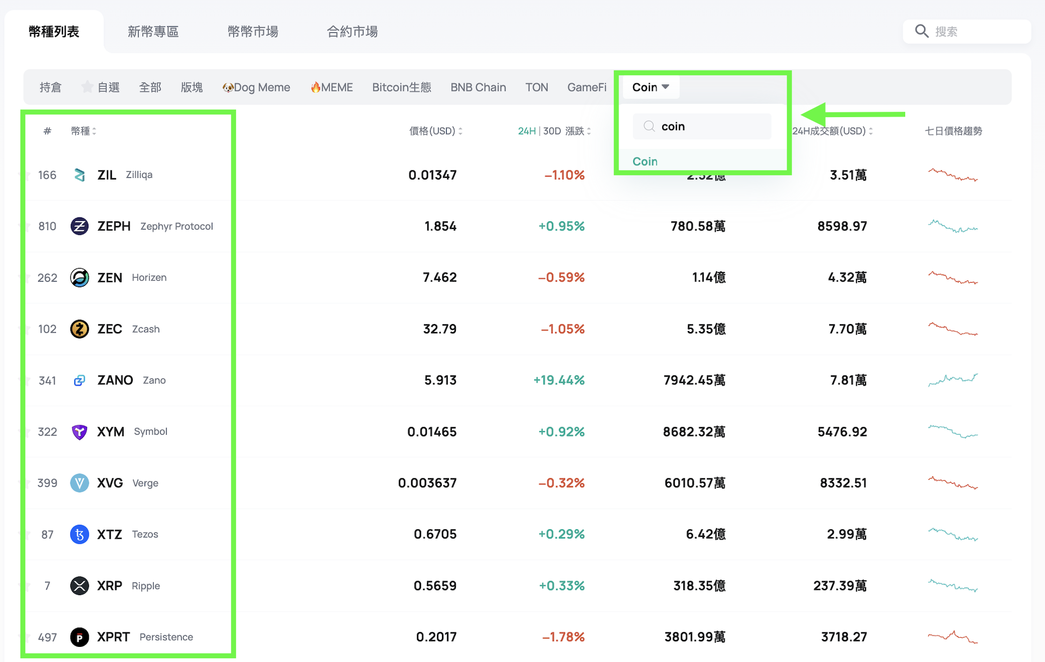Click the XYM Symbol coin logo
1045x662 pixels.
coord(80,431)
